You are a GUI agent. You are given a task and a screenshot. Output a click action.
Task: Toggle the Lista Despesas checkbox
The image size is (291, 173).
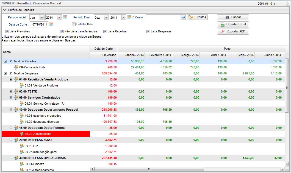148,31
